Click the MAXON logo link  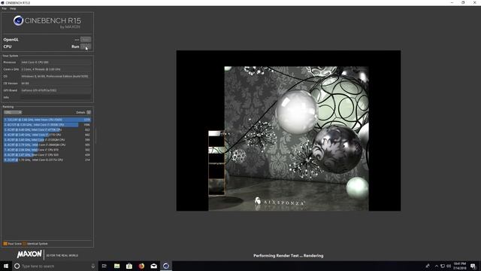tap(29, 254)
